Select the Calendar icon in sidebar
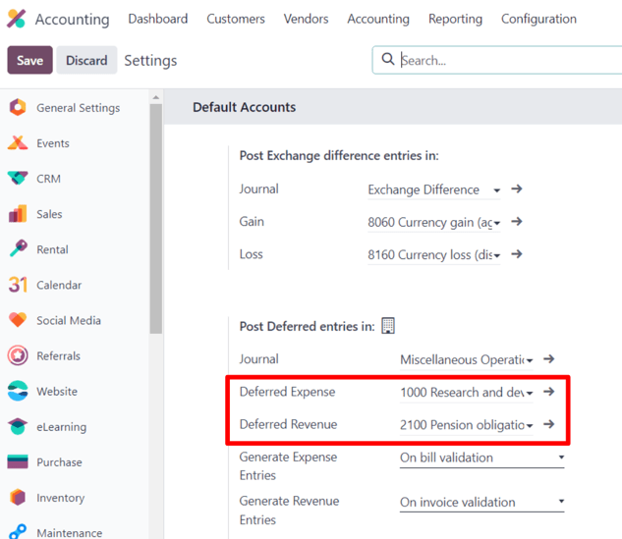The width and height of the screenshot is (622, 539). (x=18, y=285)
